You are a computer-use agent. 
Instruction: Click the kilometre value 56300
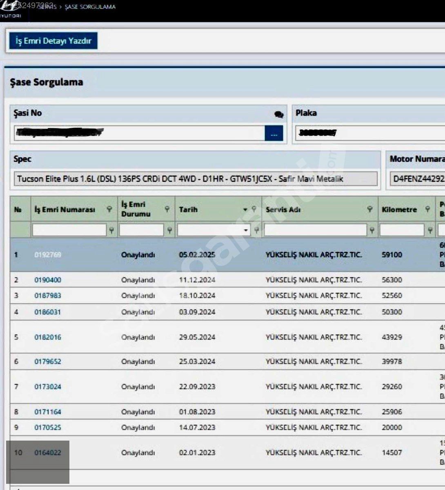[392, 280]
